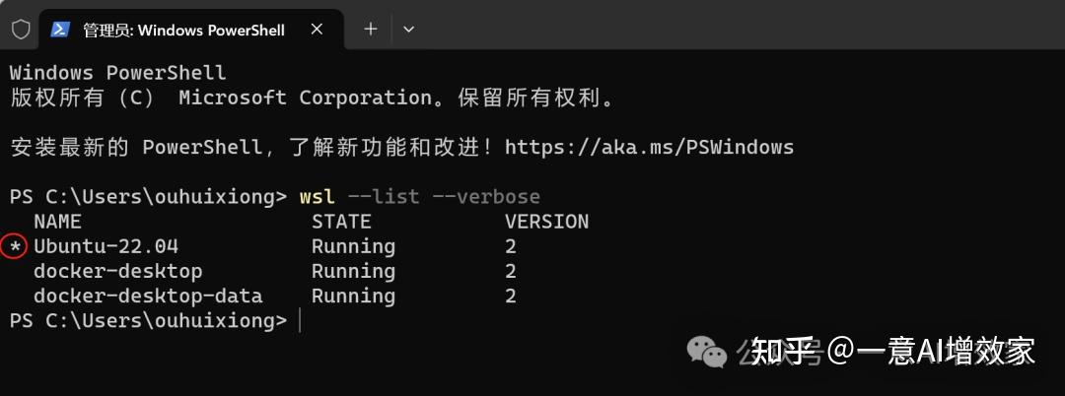Click the NAME column header
This screenshot has width=1065, height=396.
coord(57,222)
